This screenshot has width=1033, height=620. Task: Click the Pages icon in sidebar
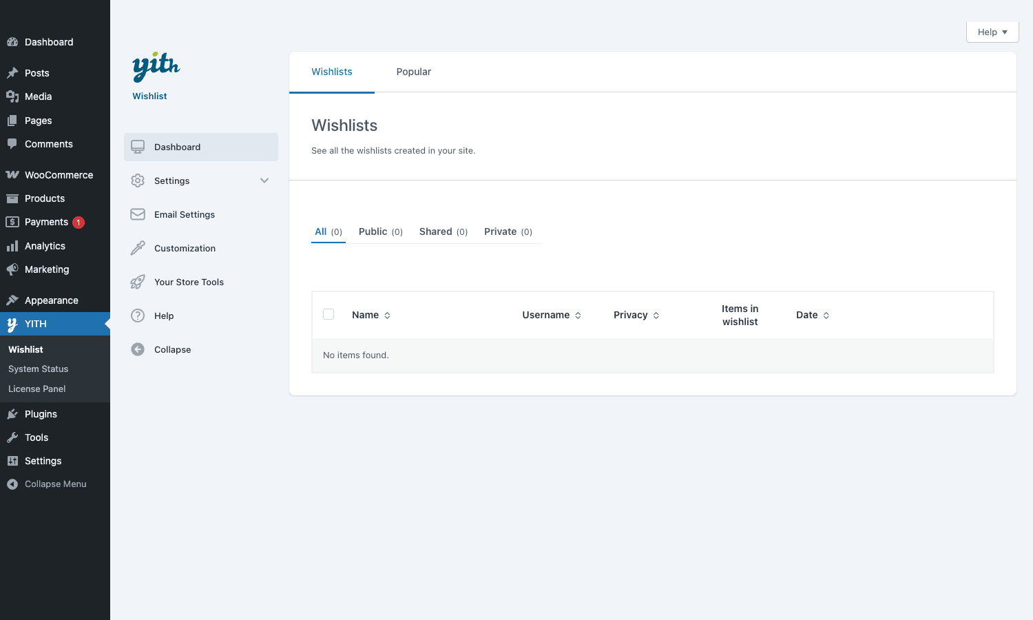click(12, 121)
